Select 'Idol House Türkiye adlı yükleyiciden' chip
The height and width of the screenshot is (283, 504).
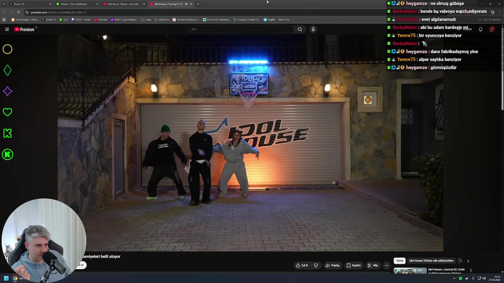coord(431,261)
